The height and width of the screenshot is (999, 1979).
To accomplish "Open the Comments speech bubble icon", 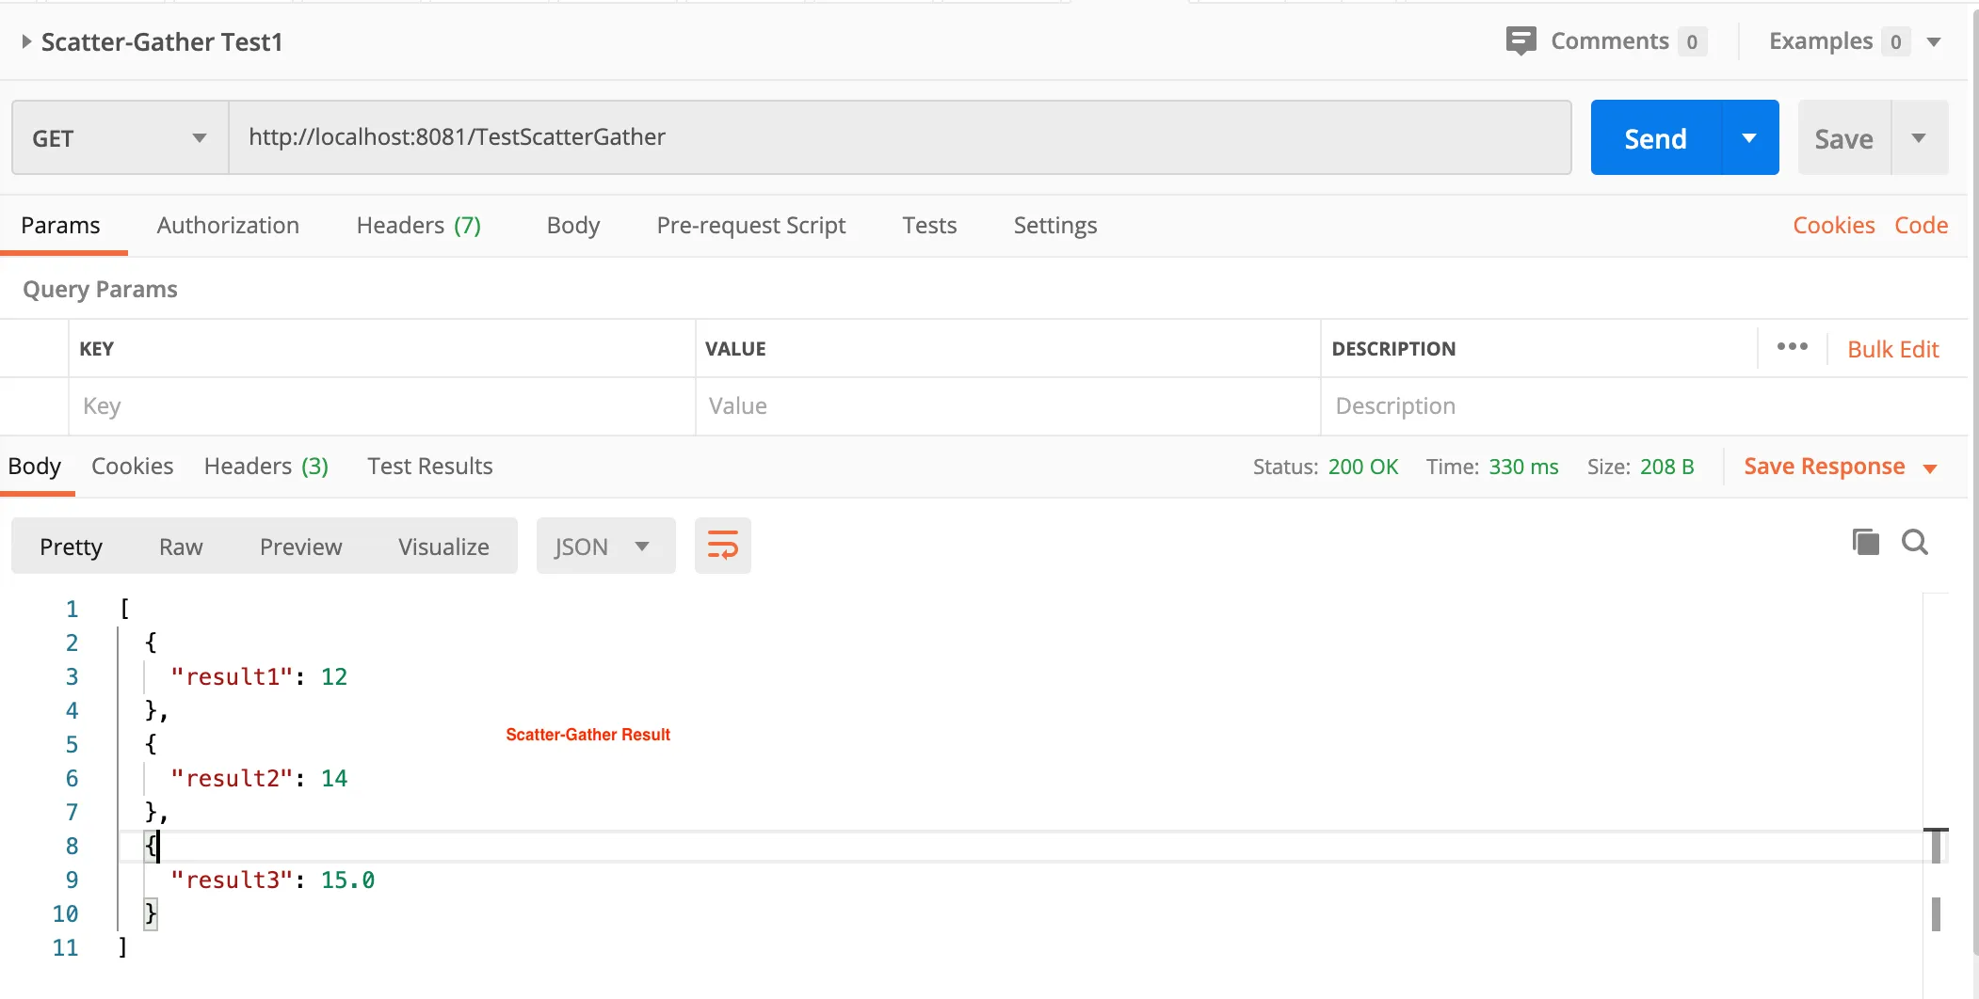I will [1520, 41].
